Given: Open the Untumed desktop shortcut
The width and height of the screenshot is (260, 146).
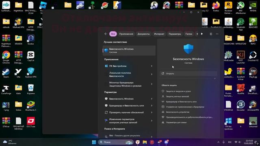Looking at the screenshot, I should pos(253,122).
